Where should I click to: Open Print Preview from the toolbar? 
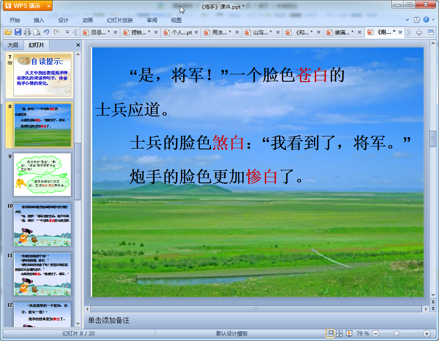(x=37, y=32)
